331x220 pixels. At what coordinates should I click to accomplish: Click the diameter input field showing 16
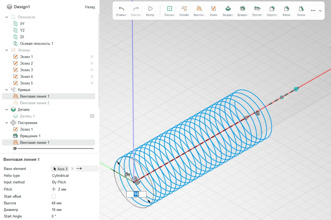(136, 194)
